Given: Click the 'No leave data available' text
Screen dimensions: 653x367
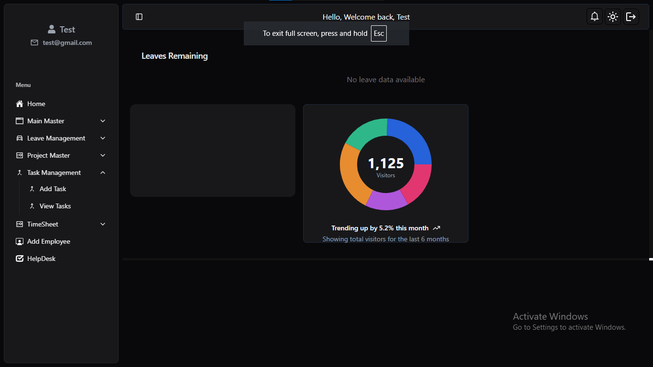Looking at the screenshot, I should (386, 80).
